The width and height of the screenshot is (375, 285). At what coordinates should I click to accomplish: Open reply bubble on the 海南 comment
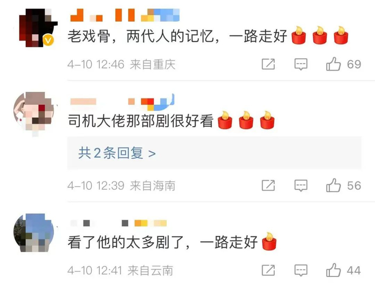point(301,186)
